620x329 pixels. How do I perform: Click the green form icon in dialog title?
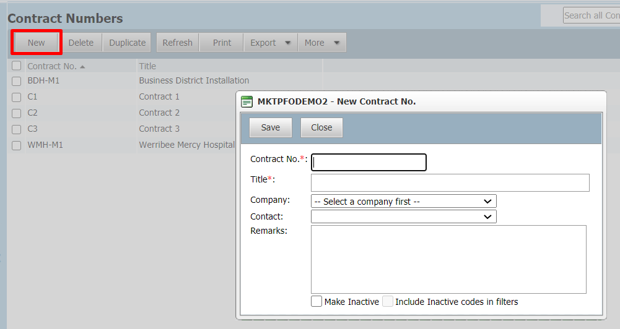[x=247, y=101]
